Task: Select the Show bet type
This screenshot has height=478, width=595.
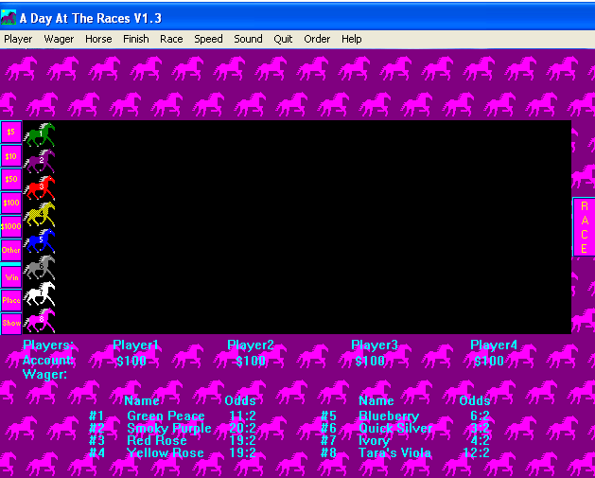Action: pos(11,323)
